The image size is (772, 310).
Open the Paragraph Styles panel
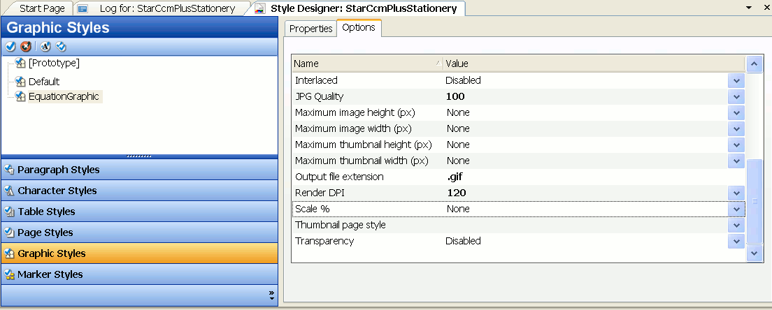(58, 170)
